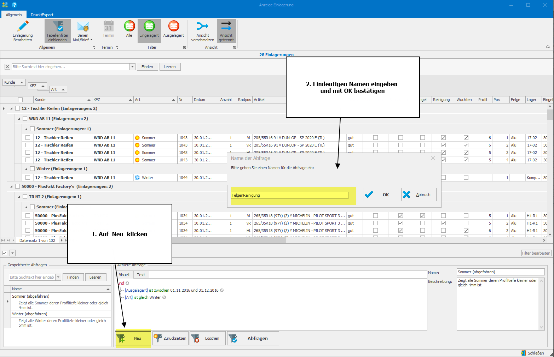Click the Schließen door icon

(523, 353)
